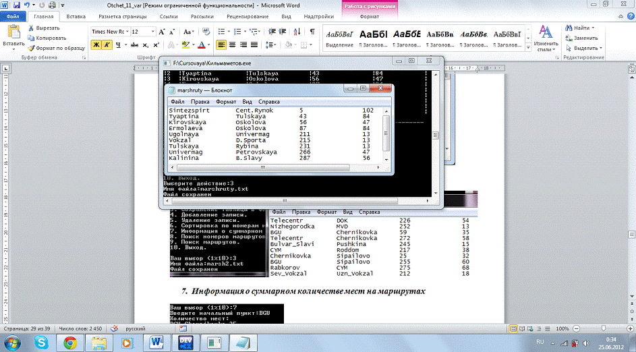Click the blue Файл button in Word

point(11,16)
